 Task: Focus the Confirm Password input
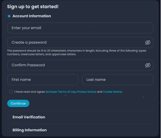coord(80,65)
